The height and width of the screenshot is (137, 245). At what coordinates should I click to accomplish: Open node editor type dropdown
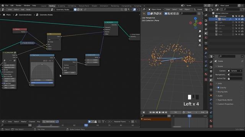click(x=3, y=10)
